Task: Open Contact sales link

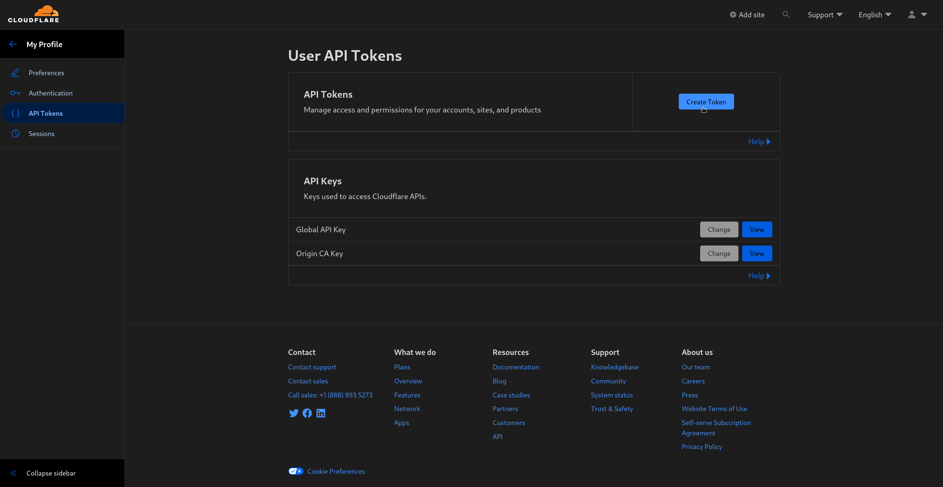Action: coord(308,381)
